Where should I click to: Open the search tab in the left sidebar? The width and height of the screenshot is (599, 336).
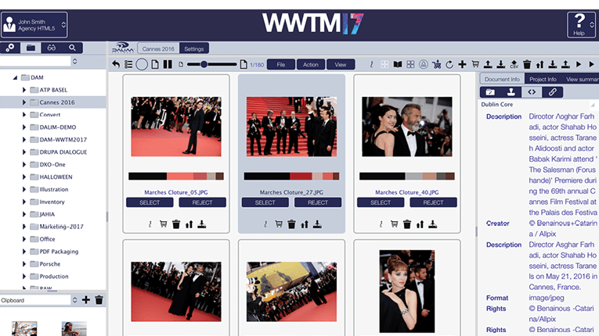(73, 48)
